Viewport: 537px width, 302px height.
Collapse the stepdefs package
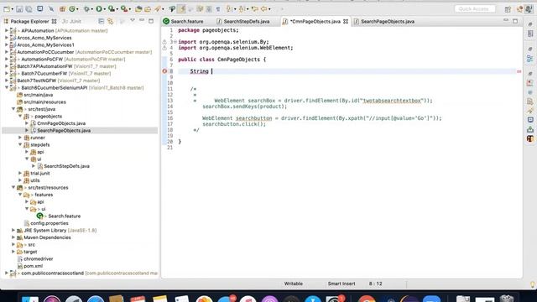coord(20,144)
